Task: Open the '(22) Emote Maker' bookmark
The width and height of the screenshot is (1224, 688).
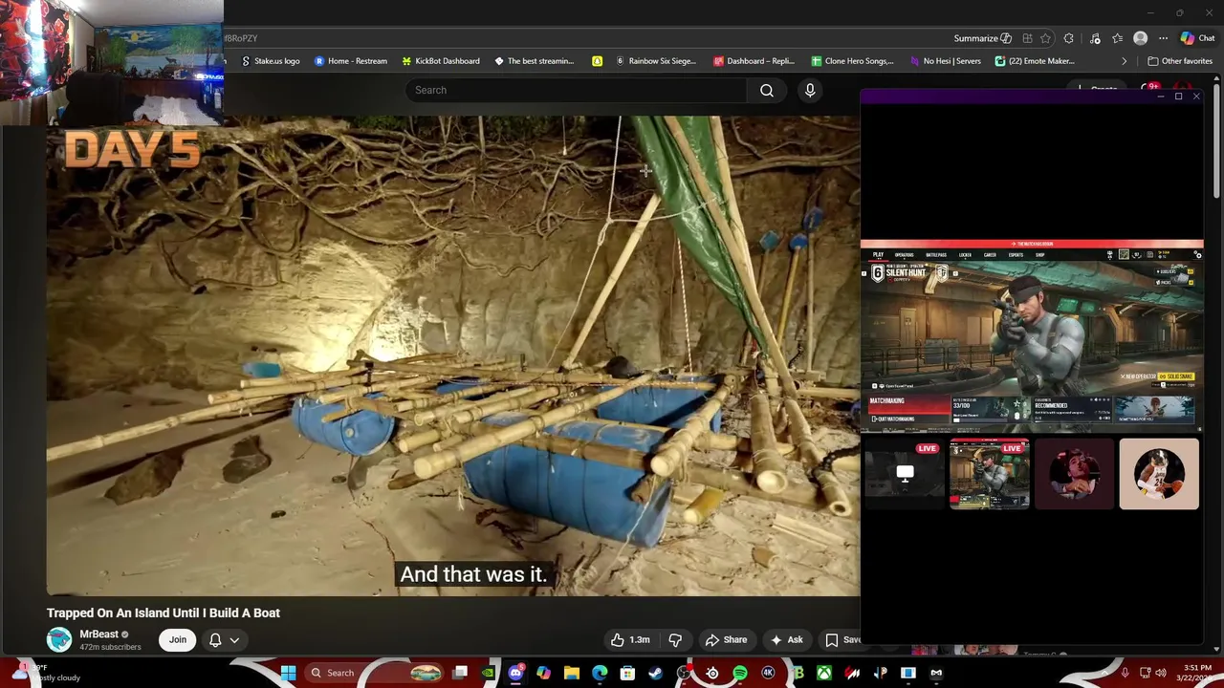Action: click(1035, 61)
